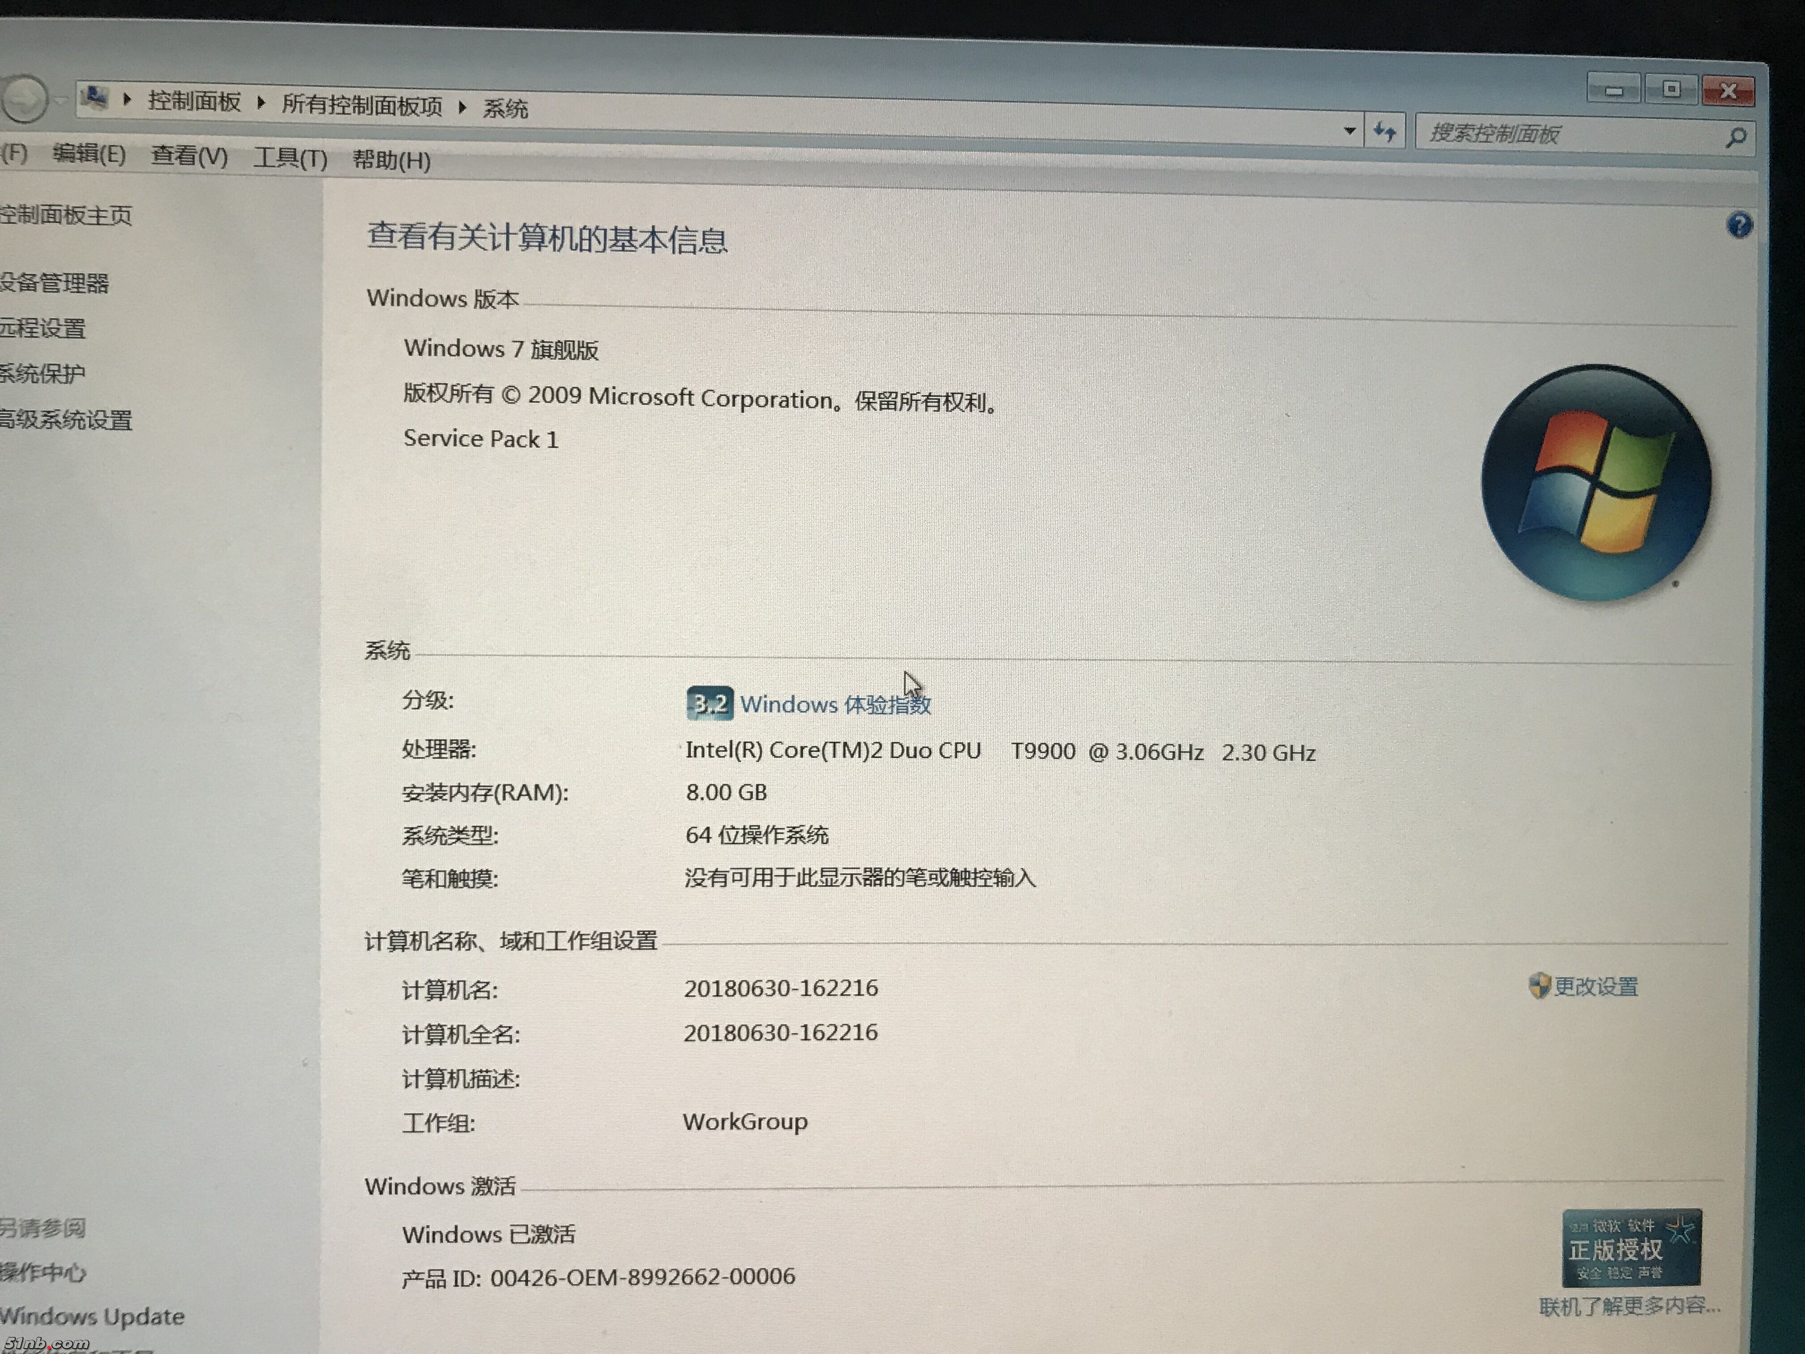Open the 工具(T) menu

click(290, 159)
